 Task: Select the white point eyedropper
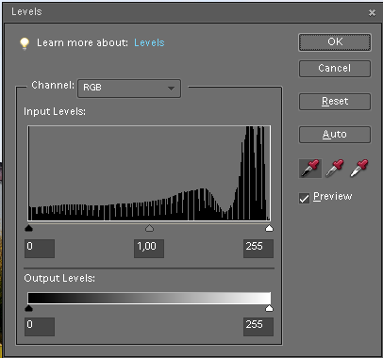point(358,169)
